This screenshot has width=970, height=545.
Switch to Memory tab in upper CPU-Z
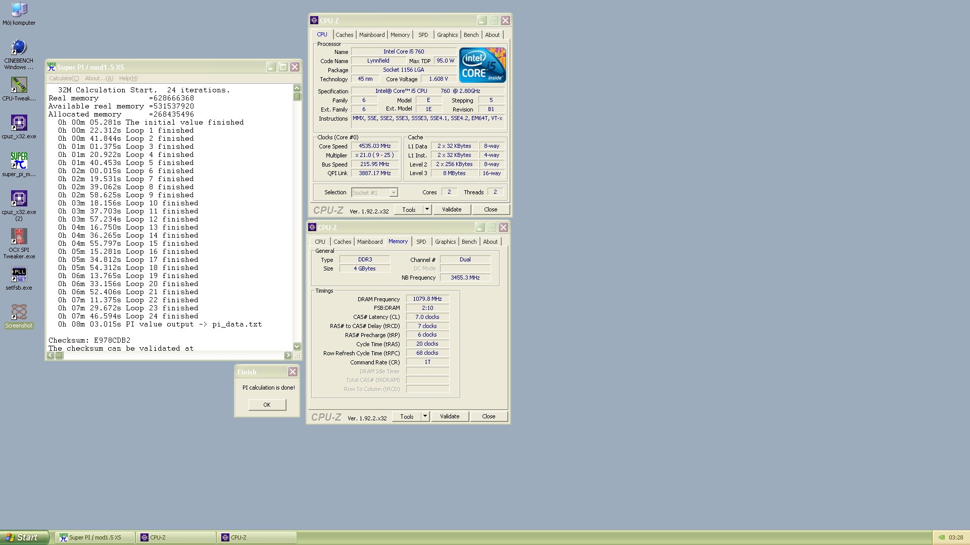(400, 35)
